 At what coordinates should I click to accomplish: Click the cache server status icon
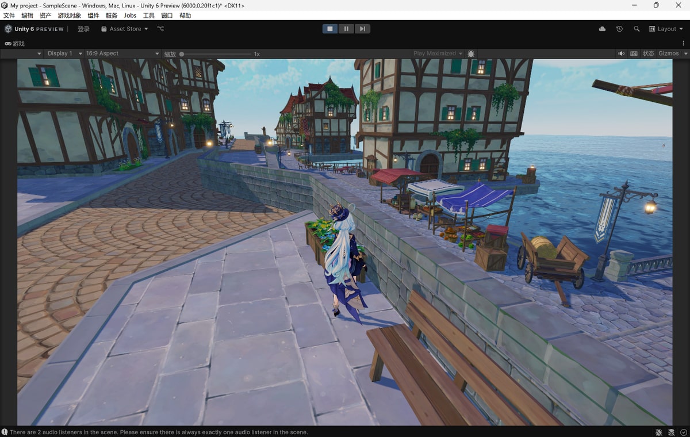(672, 432)
